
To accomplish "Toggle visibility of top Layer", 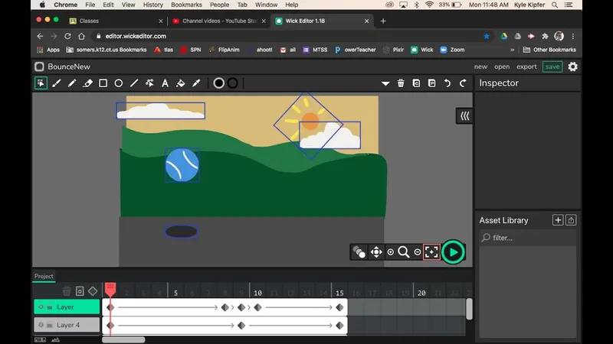I will point(41,307).
